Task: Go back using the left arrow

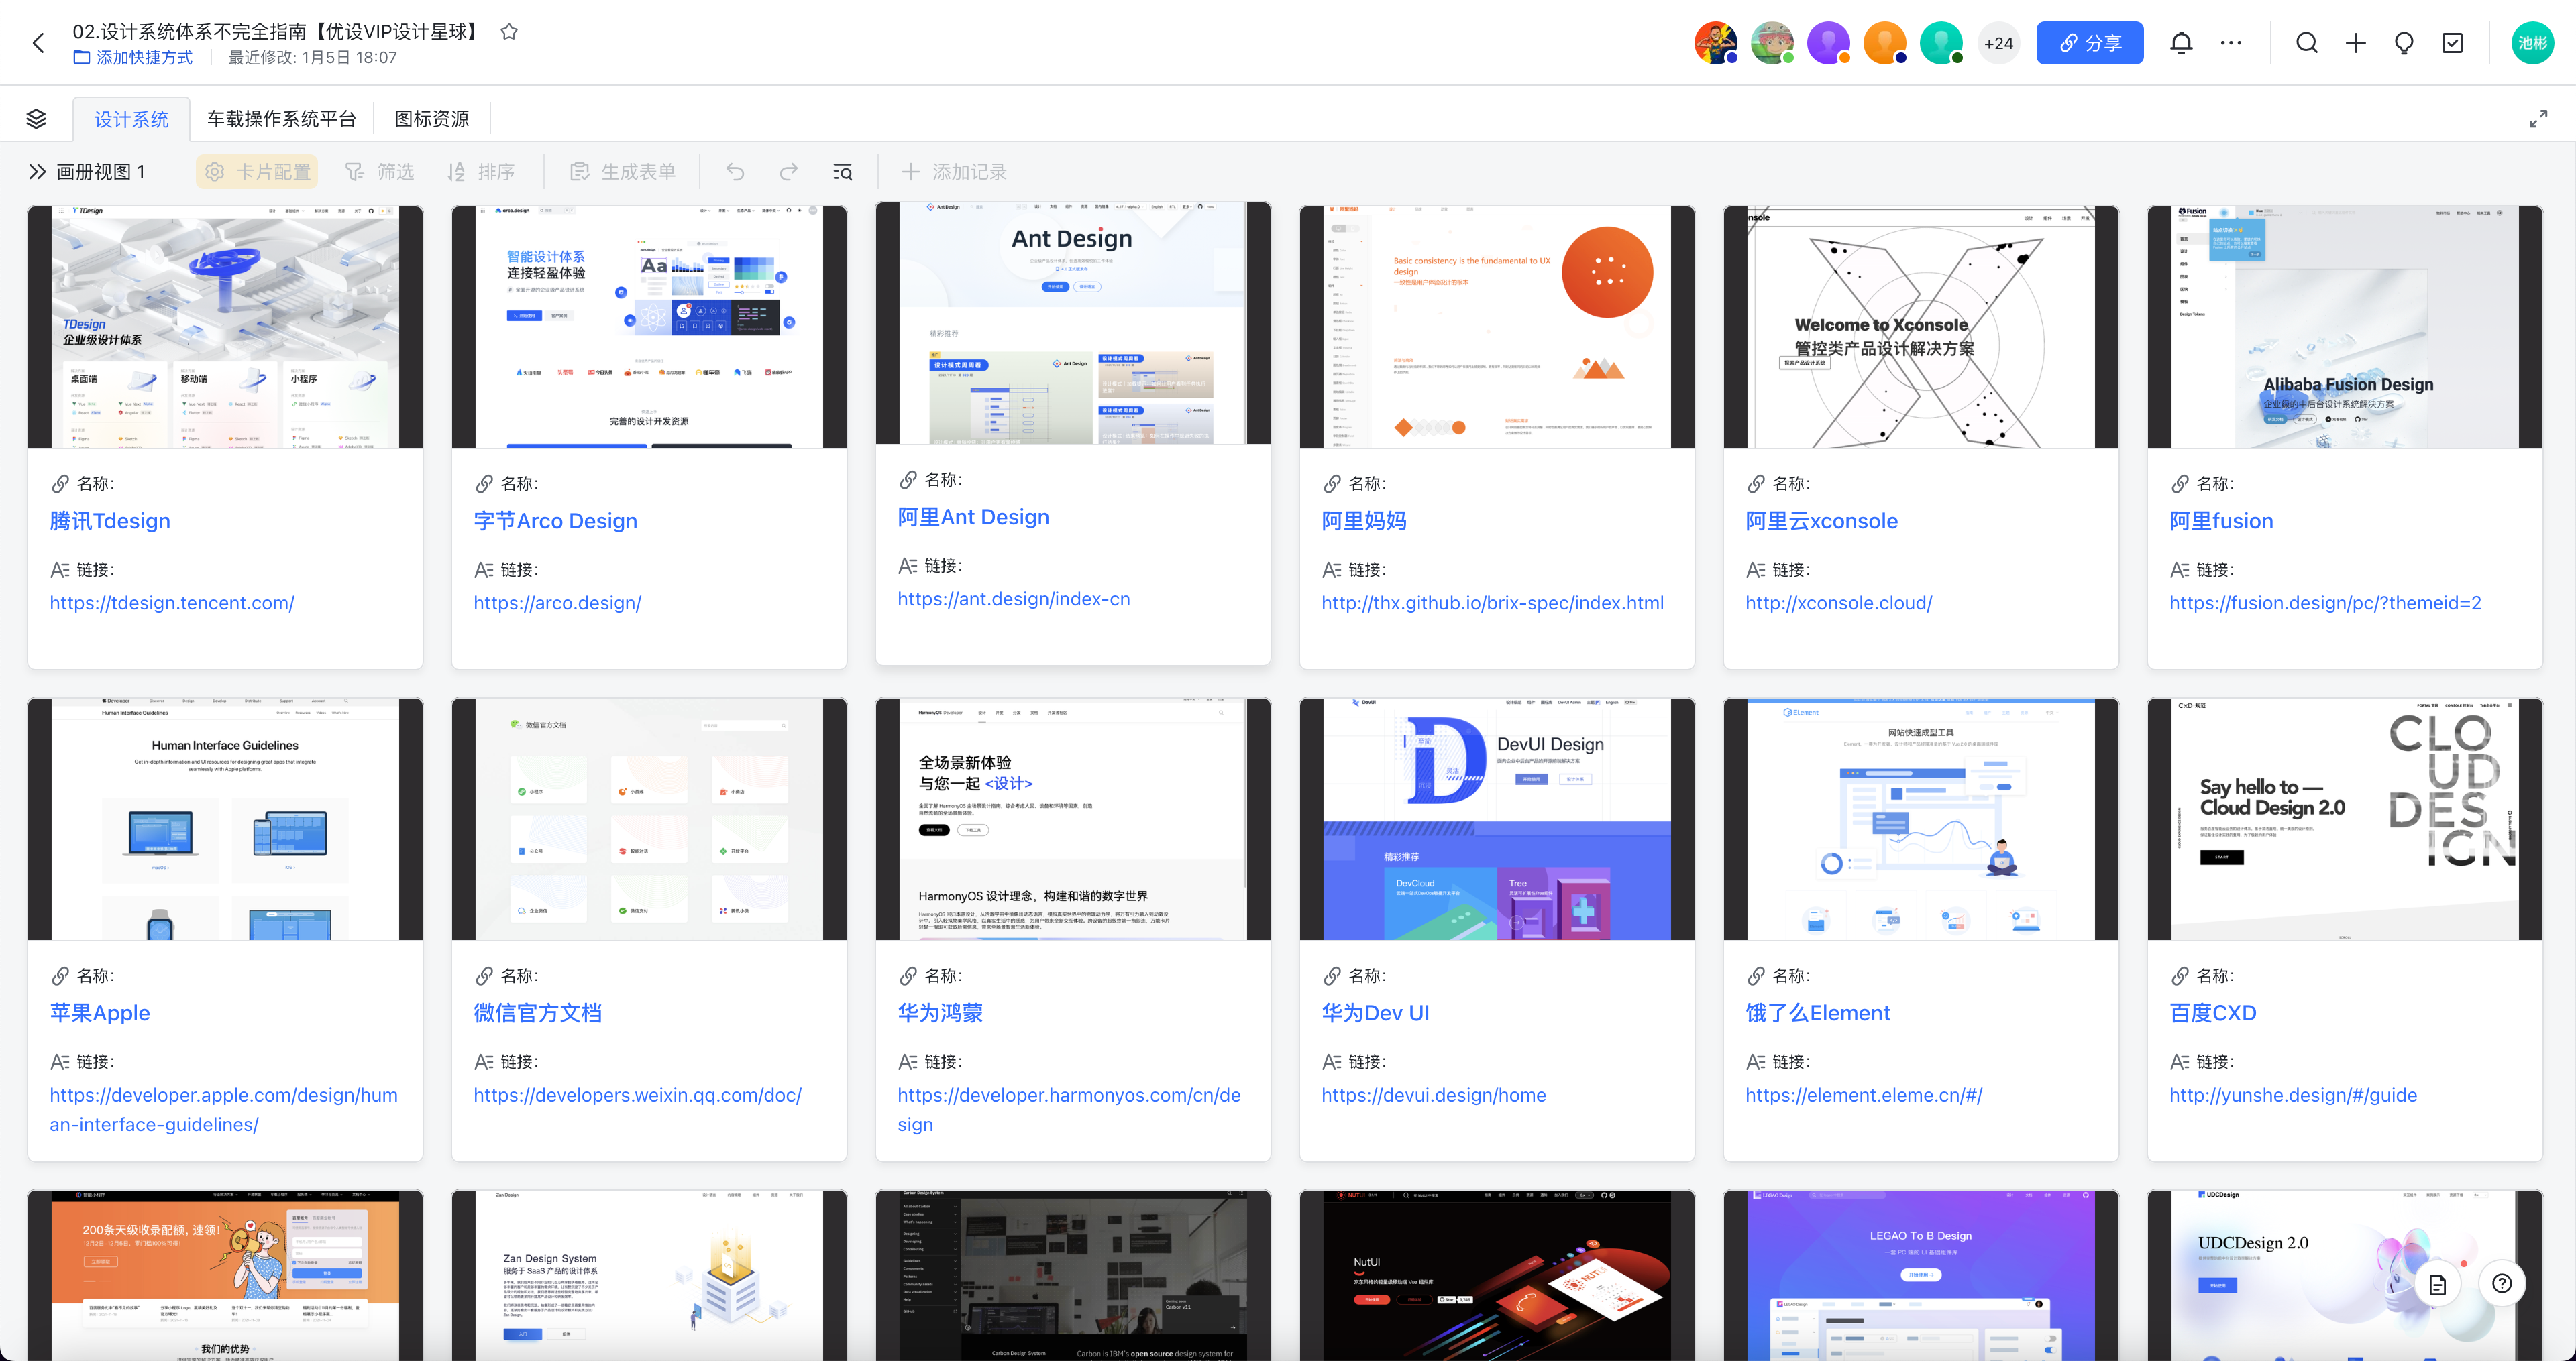Action: [x=38, y=43]
